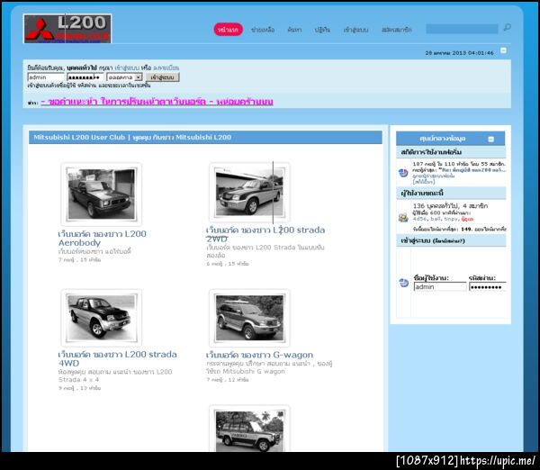This screenshot has height=470, width=540.
Task: Click the date text 2013 04:01:46
Action: pos(472,53)
